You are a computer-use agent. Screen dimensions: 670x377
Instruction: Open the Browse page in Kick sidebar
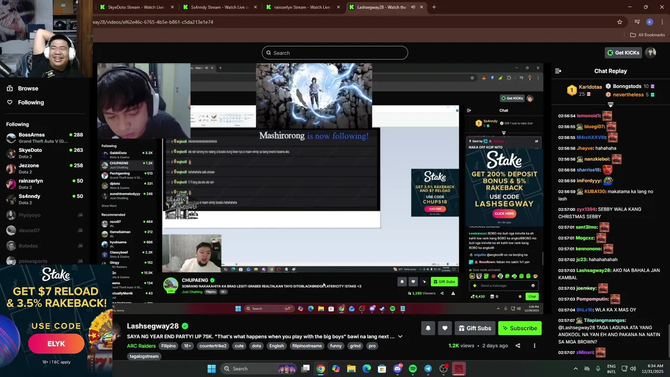[28, 88]
